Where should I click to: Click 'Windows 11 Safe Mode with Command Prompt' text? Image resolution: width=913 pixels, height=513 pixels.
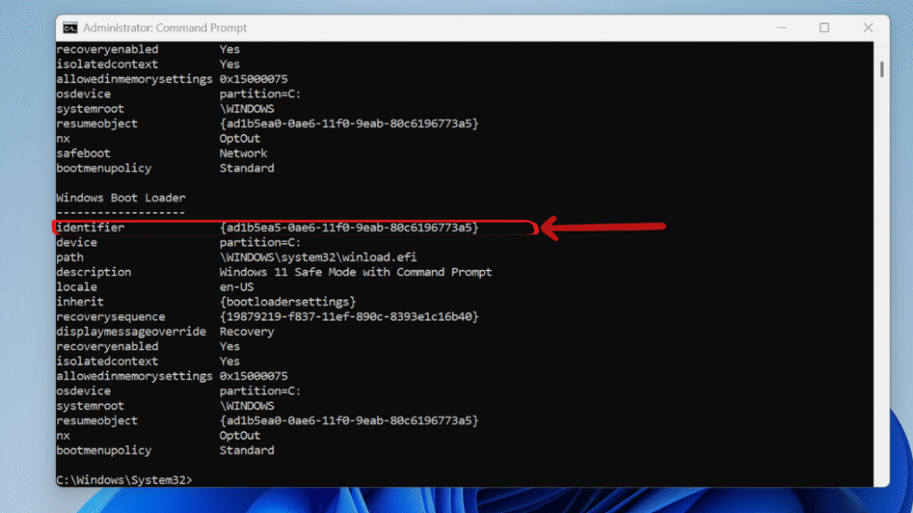[x=356, y=273]
